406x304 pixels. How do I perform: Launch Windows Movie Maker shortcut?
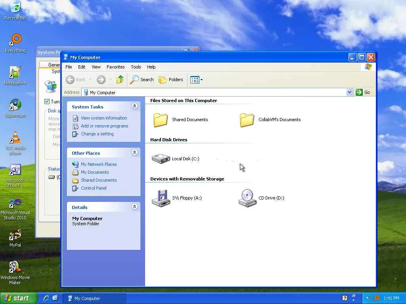pos(15,273)
